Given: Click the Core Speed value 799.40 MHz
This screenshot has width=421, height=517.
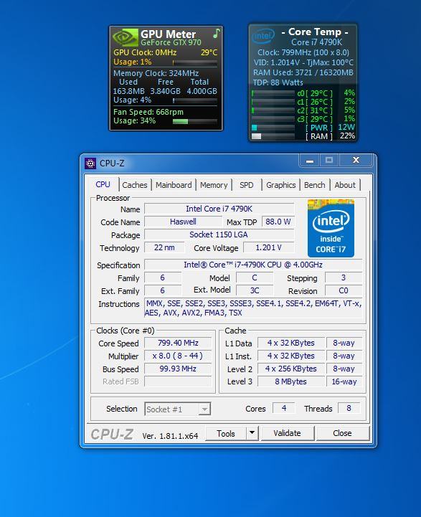Looking at the screenshot, I should pos(178,343).
